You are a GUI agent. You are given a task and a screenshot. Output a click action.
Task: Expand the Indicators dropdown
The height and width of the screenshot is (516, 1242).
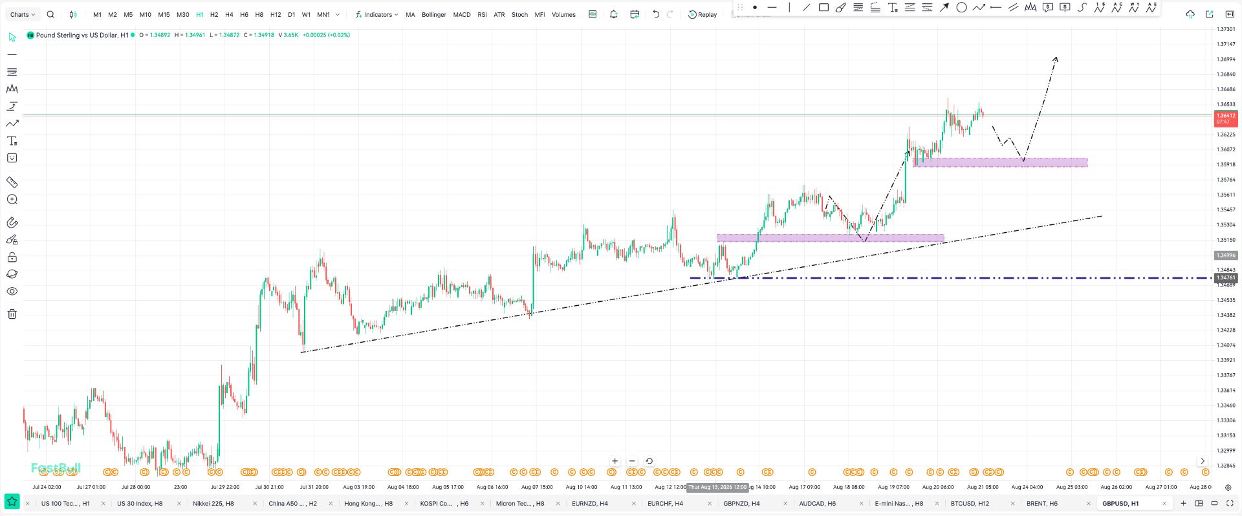pos(377,14)
